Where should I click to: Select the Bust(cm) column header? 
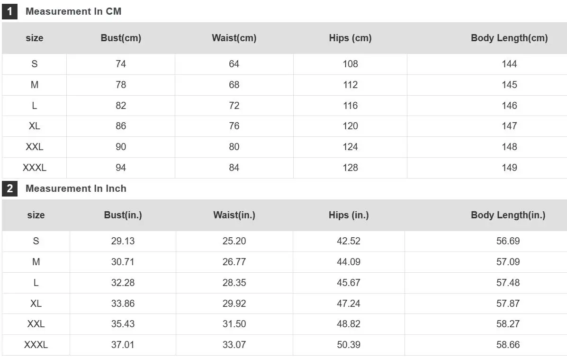(x=121, y=38)
